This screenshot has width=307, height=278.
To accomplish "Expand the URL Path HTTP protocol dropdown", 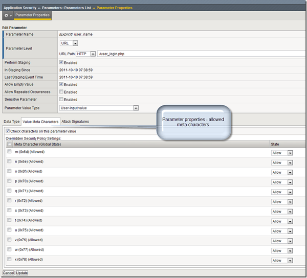I will (85, 54).
